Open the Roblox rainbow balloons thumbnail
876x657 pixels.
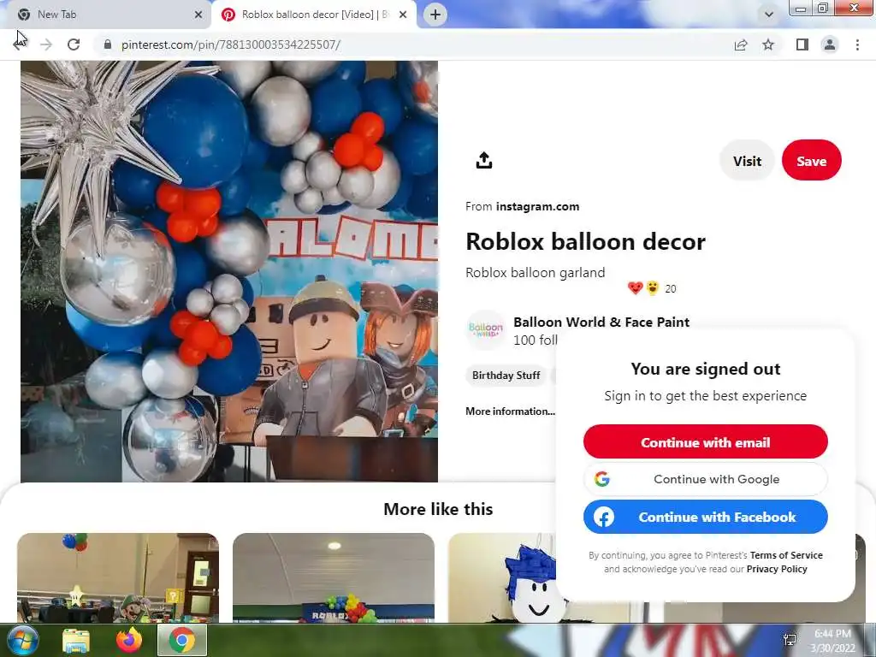click(x=334, y=577)
